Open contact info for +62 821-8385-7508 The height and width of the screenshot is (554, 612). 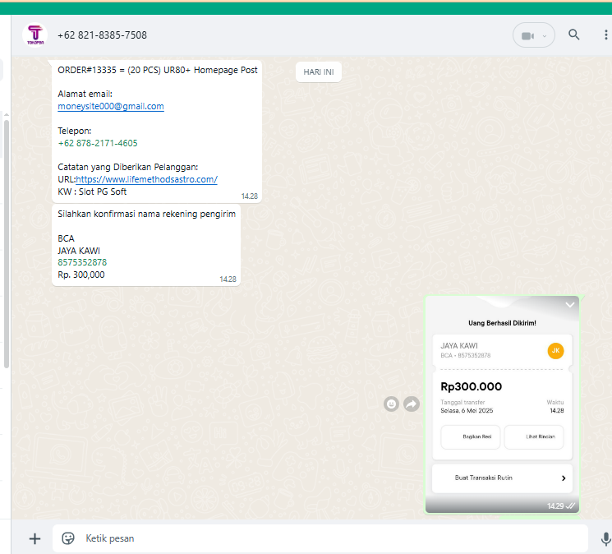[103, 35]
